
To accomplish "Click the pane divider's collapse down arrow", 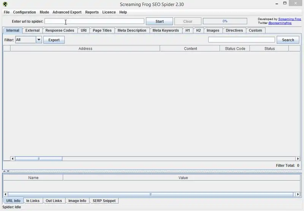I will coord(8,171).
